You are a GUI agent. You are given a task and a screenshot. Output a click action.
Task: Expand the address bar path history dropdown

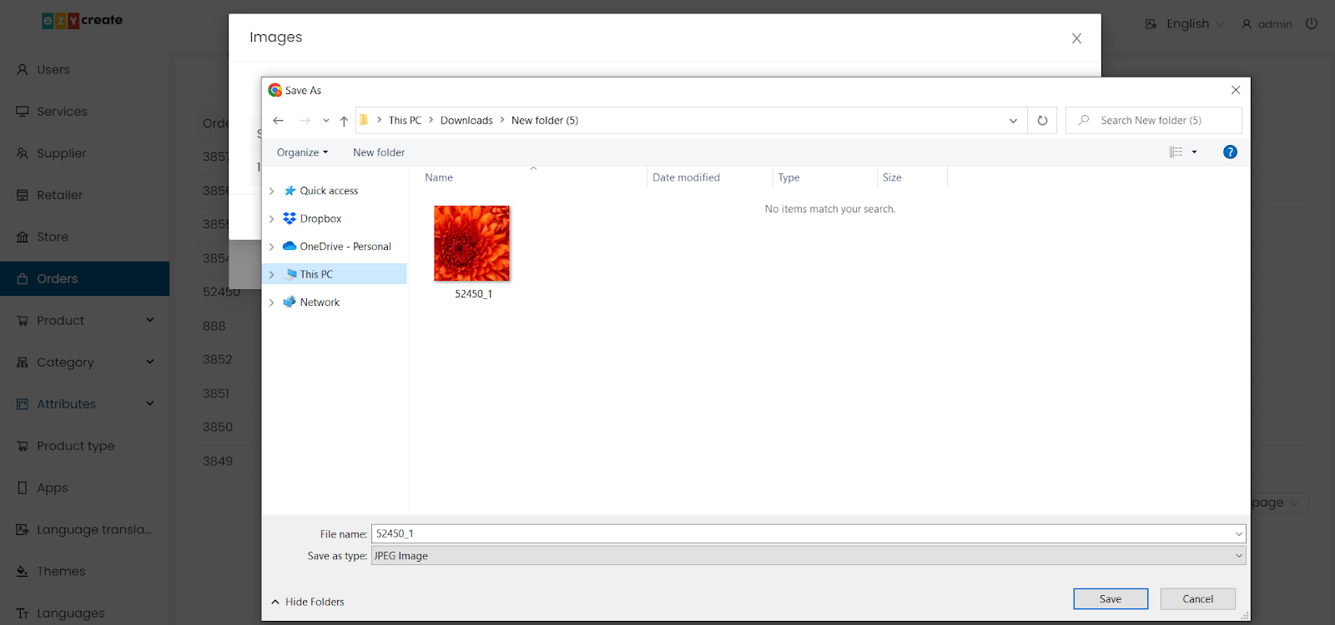coord(1013,121)
